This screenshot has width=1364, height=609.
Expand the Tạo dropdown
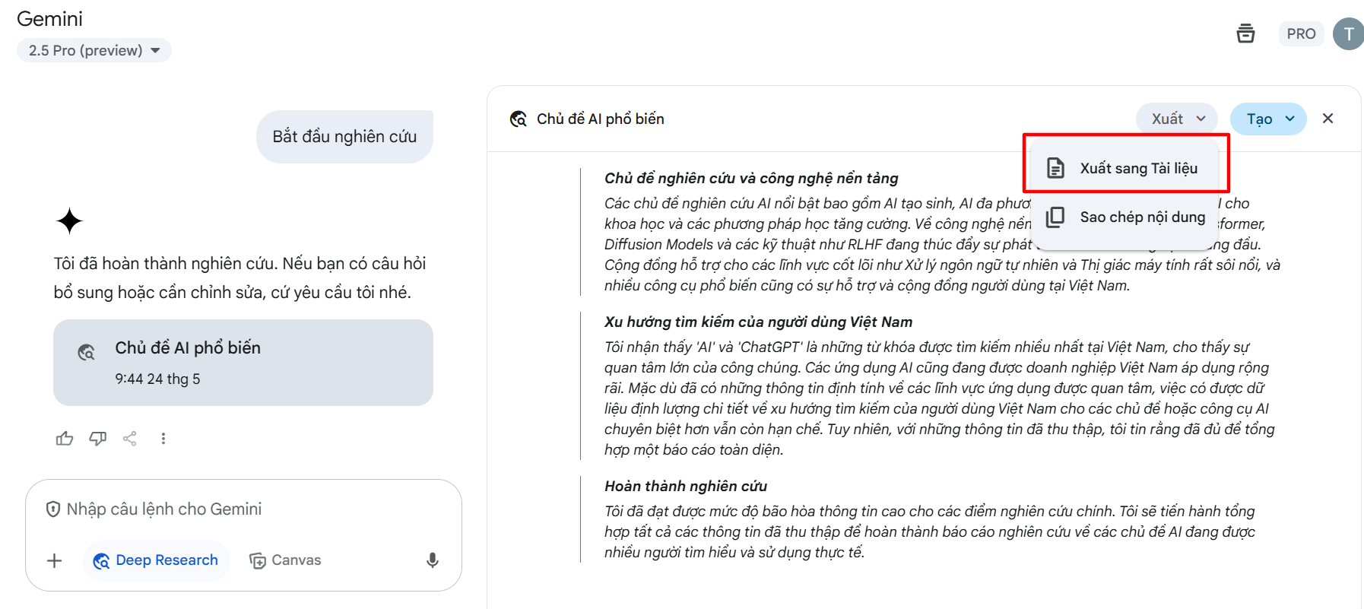pos(1268,119)
